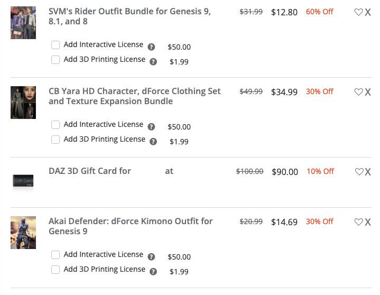
Task: Remove the DAZ 3D Gift Card
Action: 368,172
